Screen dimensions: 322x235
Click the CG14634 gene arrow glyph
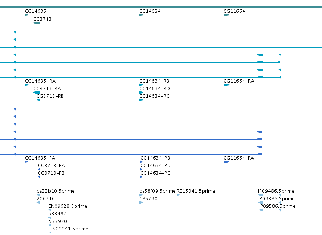click(141, 15)
